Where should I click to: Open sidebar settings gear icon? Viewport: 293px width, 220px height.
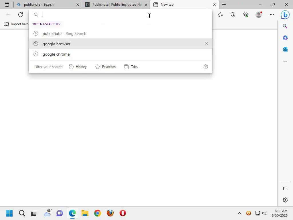pos(285,200)
